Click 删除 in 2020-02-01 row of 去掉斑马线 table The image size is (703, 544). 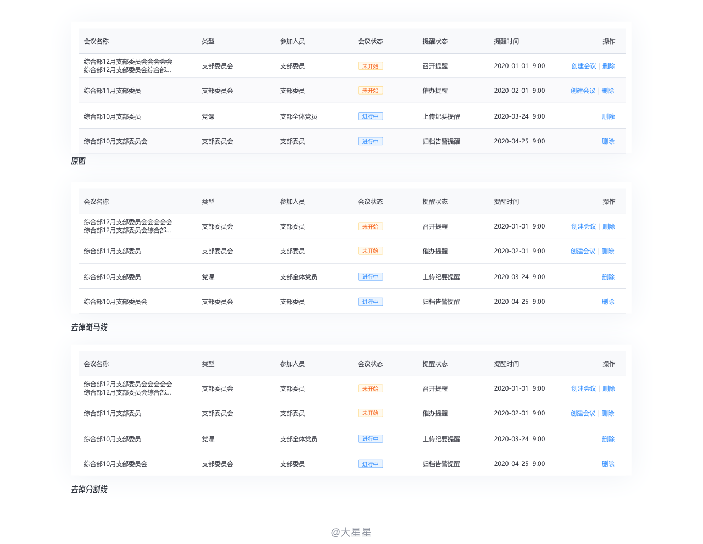pyautogui.click(x=608, y=251)
